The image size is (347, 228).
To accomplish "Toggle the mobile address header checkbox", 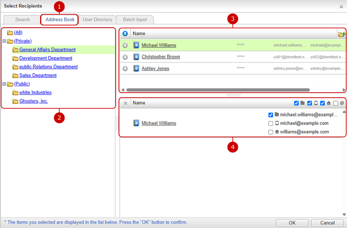I will click(x=310, y=103).
